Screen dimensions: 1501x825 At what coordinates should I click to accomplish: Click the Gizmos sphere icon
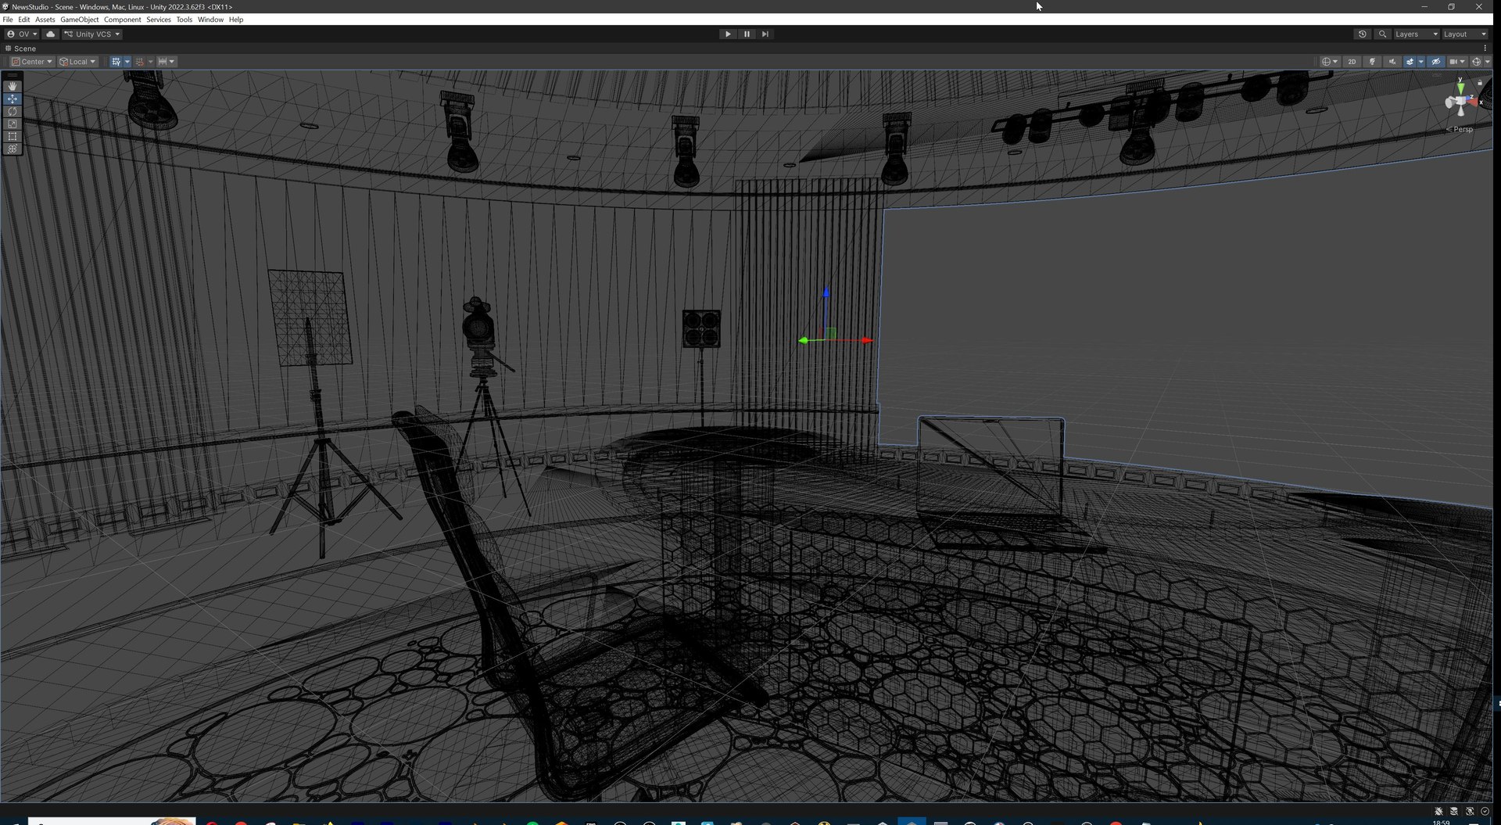(1476, 62)
